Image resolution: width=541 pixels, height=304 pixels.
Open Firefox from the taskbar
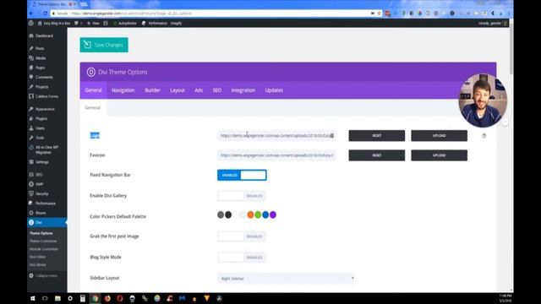pos(107,298)
